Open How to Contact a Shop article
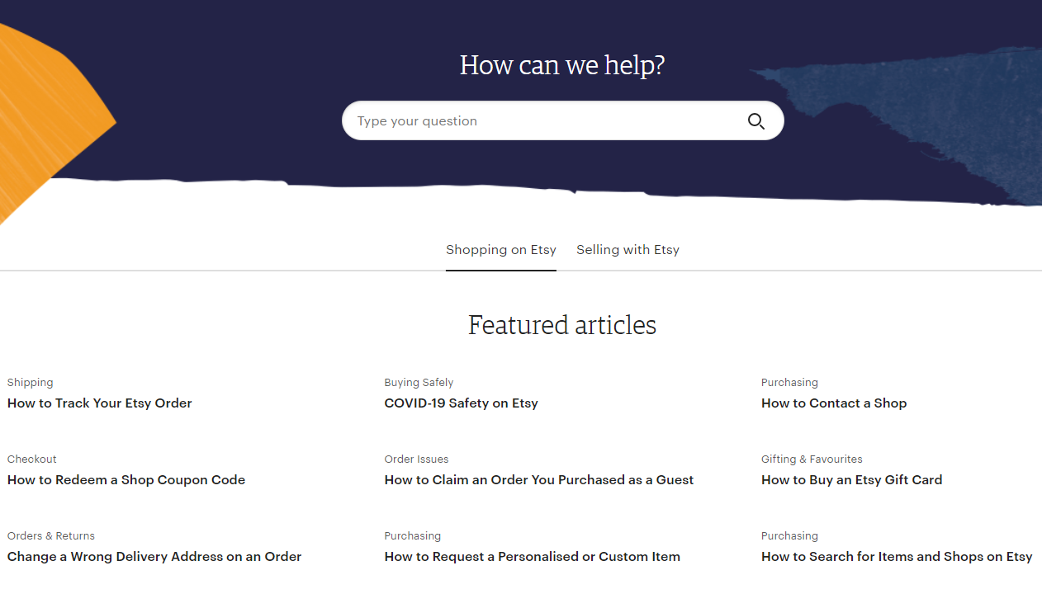The width and height of the screenshot is (1042, 608). 834,403
